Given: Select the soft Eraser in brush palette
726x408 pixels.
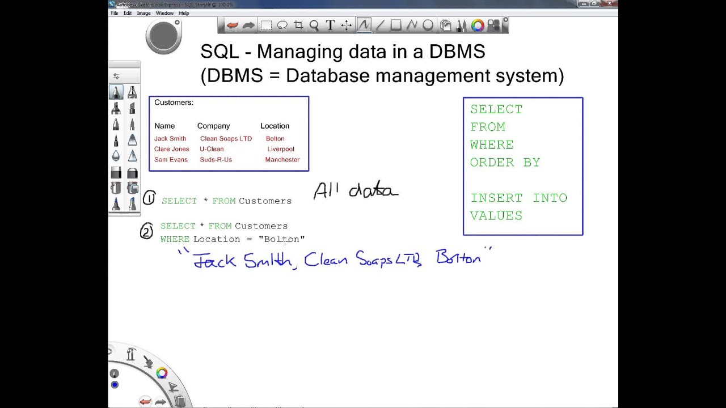Looking at the screenshot, I should (x=133, y=173).
